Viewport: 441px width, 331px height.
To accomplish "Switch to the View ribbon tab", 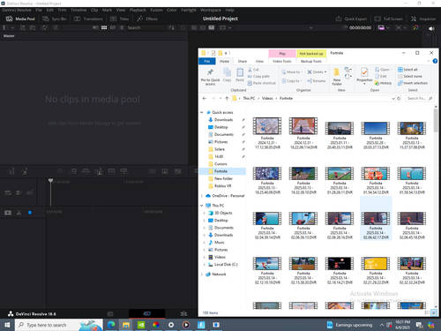I will coord(259,61).
